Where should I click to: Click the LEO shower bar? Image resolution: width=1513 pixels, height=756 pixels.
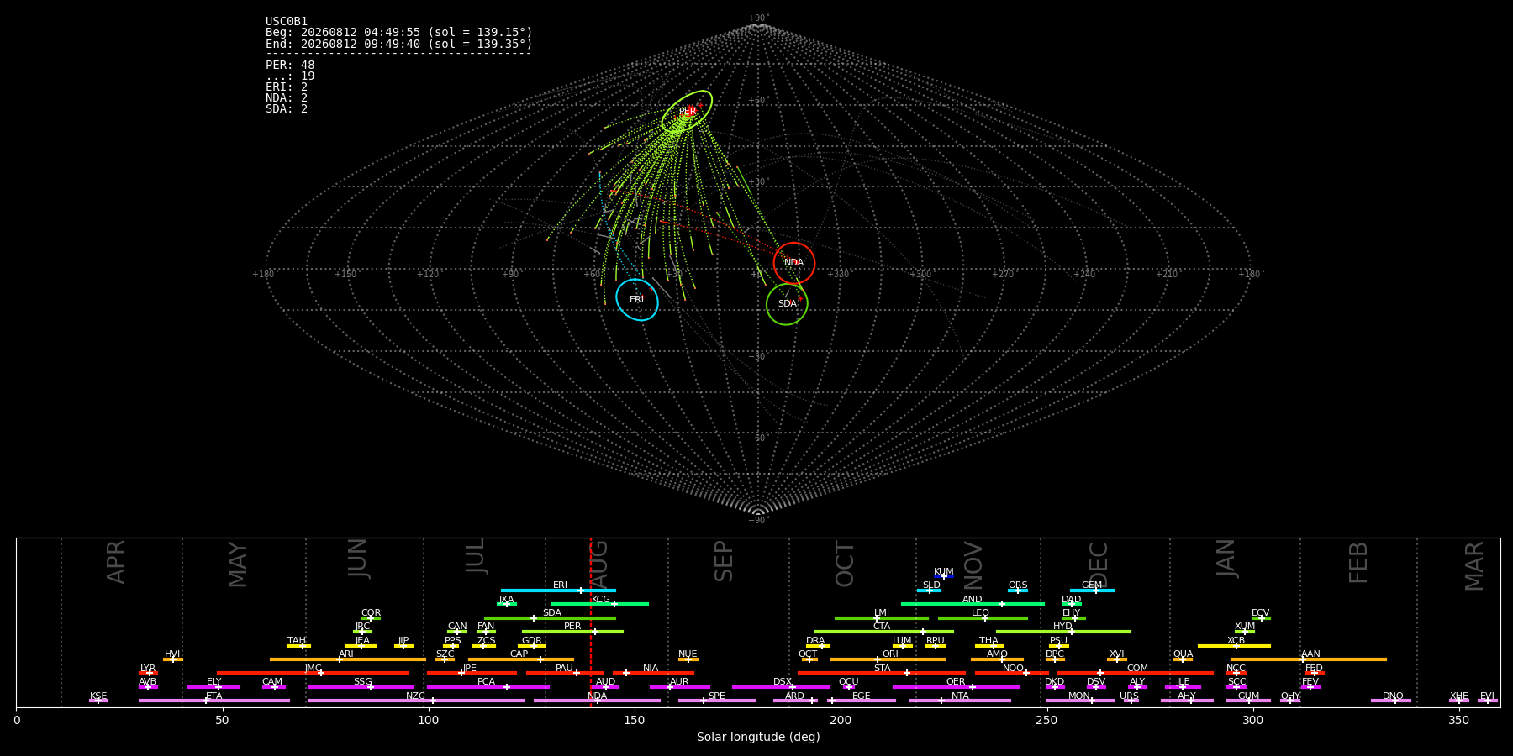pyautogui.click(x=983, y=618)
